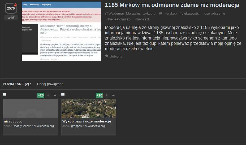Upvote 'Wykop bawi i uczy moderację' with plus
This screenshot has height=145, width=246.
107,95
